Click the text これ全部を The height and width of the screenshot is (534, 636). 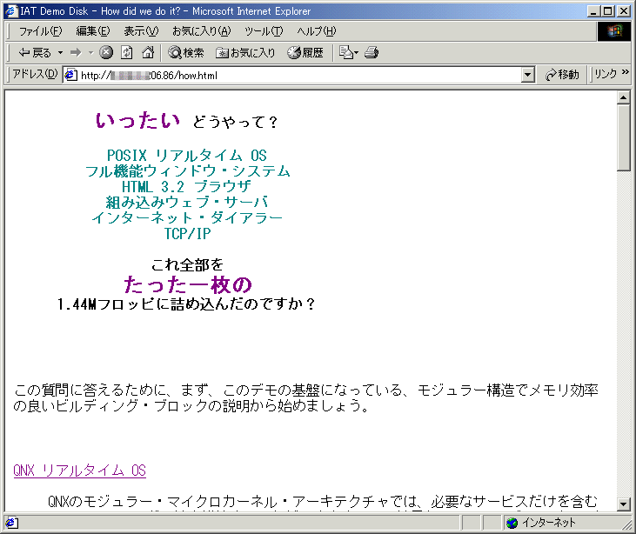pos(187,264)
